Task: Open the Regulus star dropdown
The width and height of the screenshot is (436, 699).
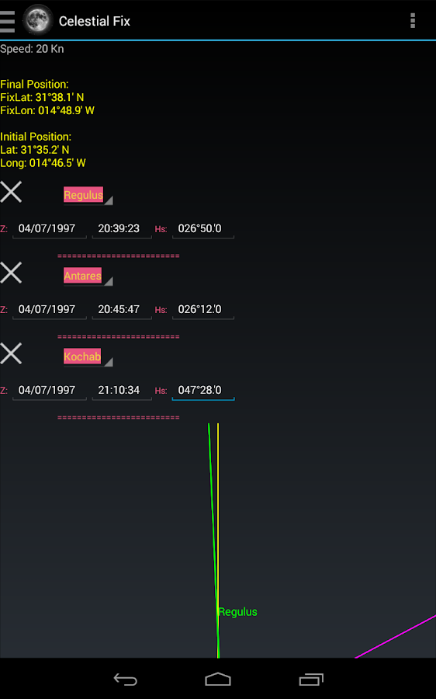Action: coord(88,195)
